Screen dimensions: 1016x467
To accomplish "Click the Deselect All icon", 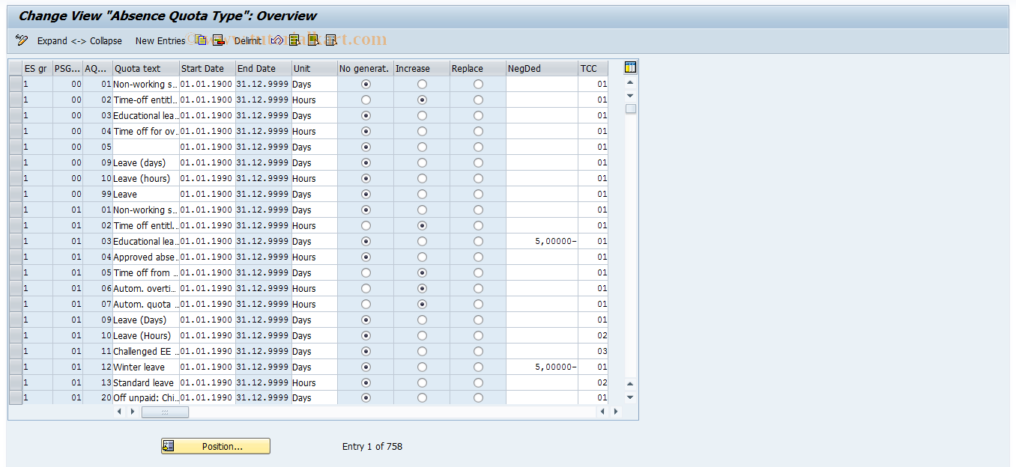I will pyautogui.click(x=330, y=40).
